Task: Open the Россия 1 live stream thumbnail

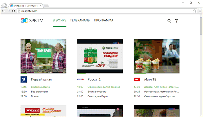Action: tap(100, 56)
